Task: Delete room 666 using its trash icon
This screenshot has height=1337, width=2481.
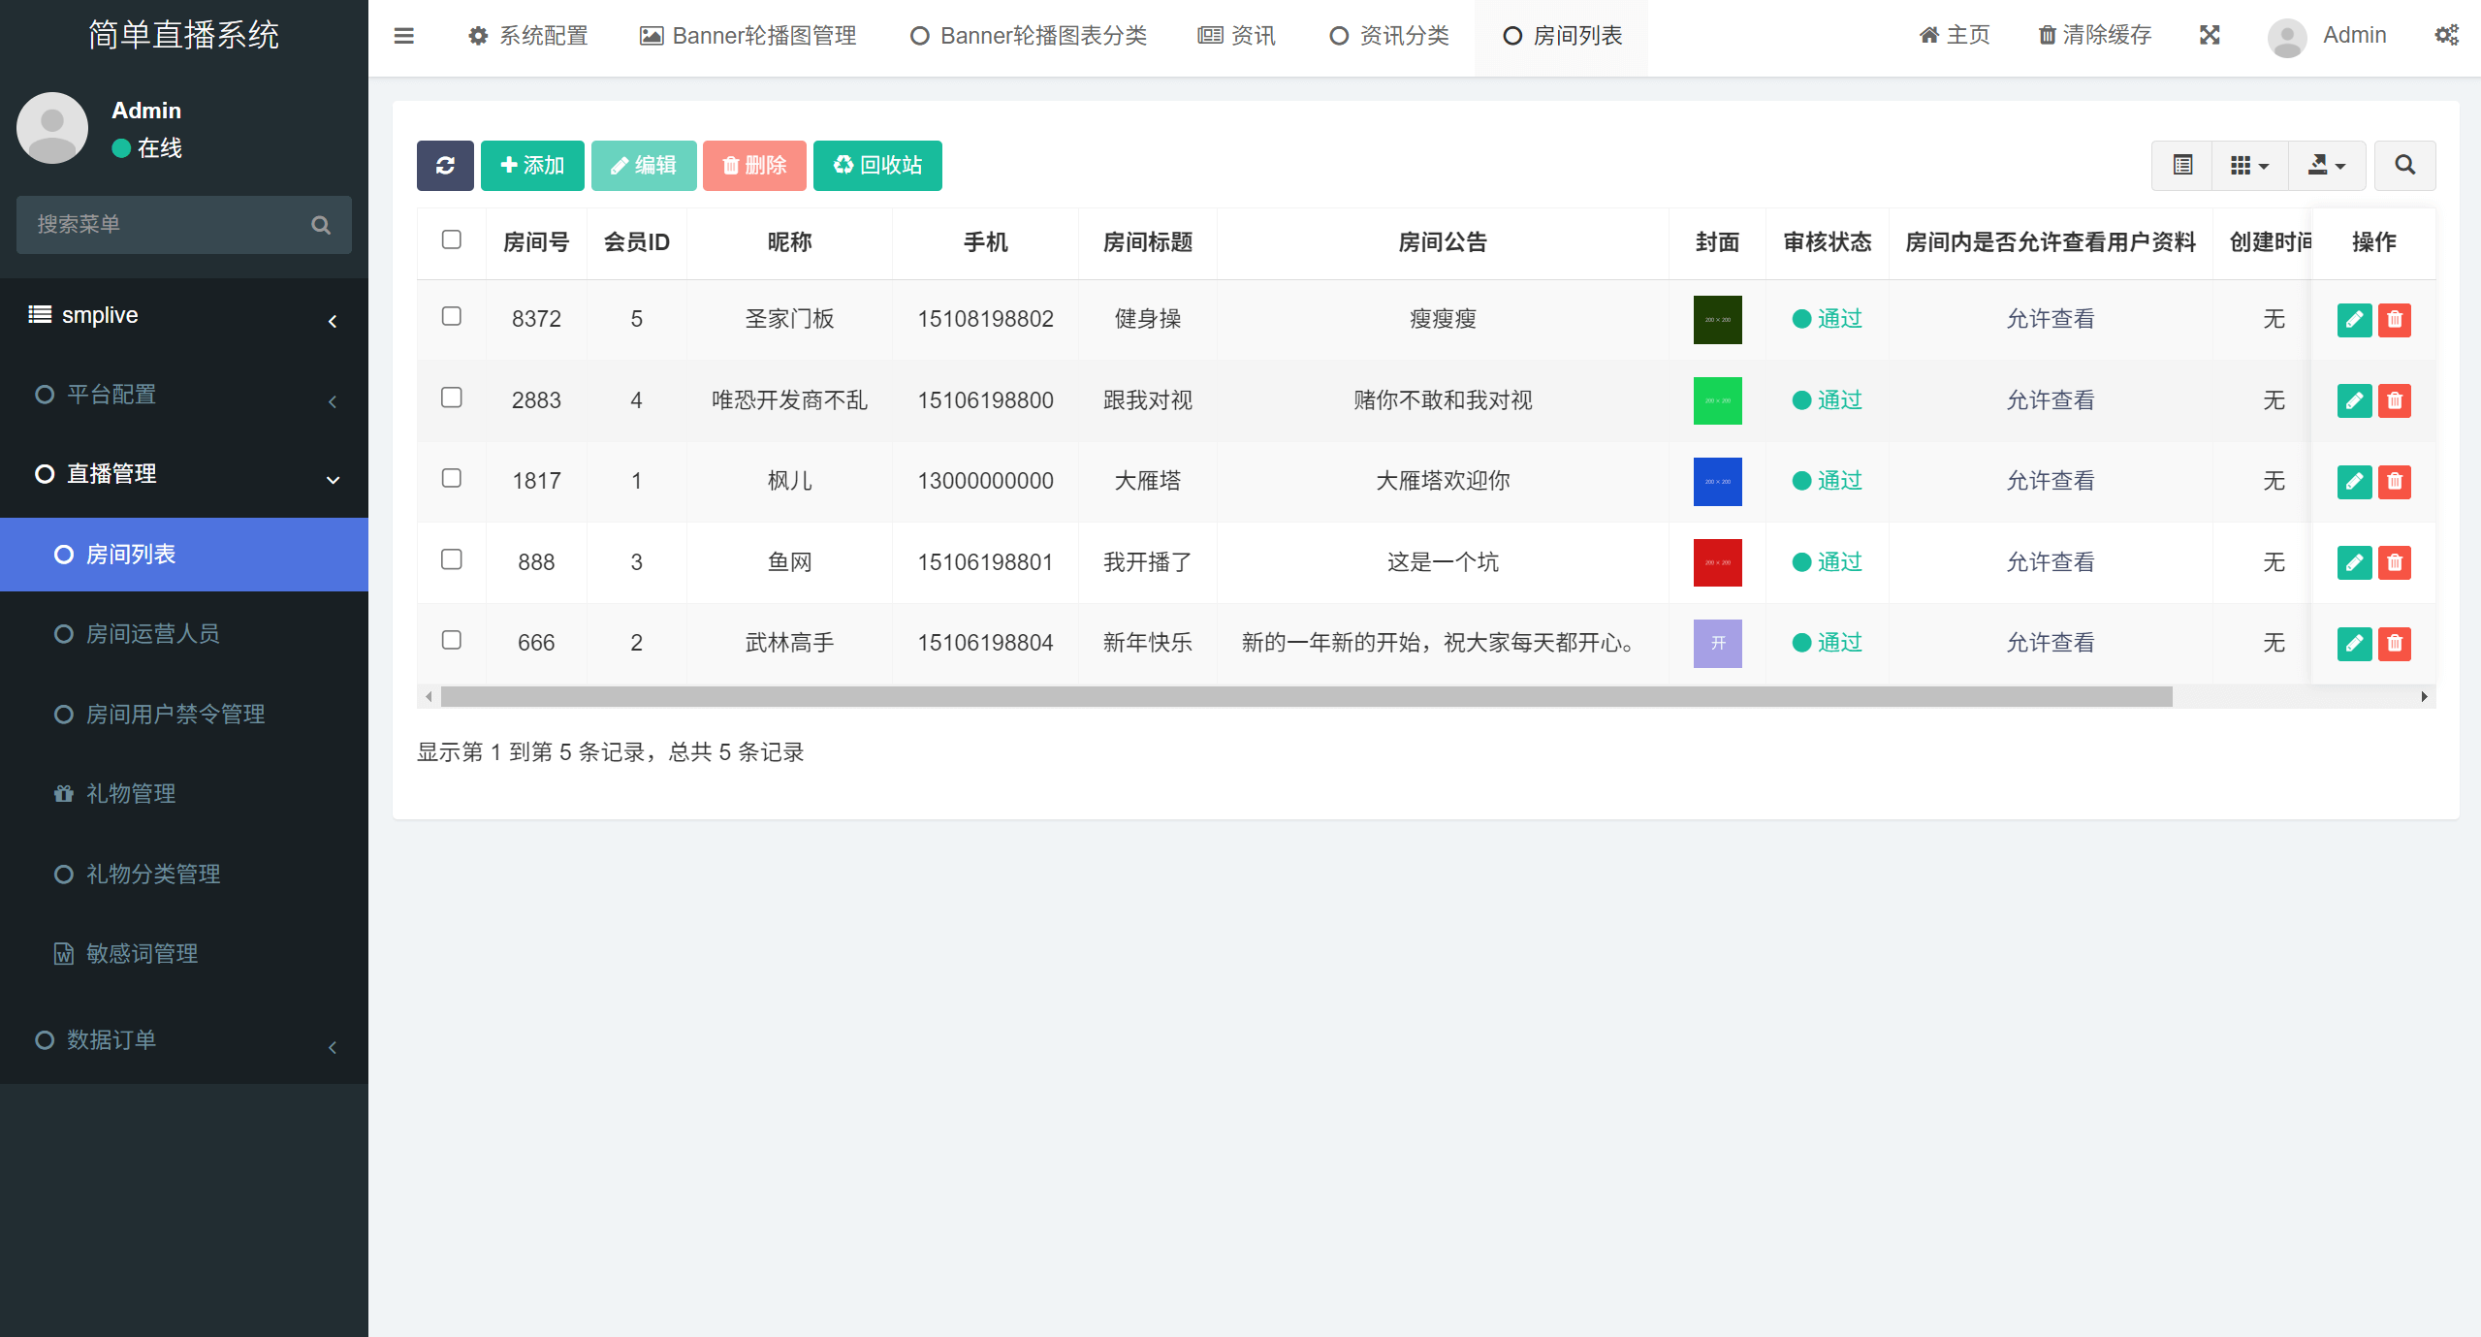Action: coord(2395,643)
